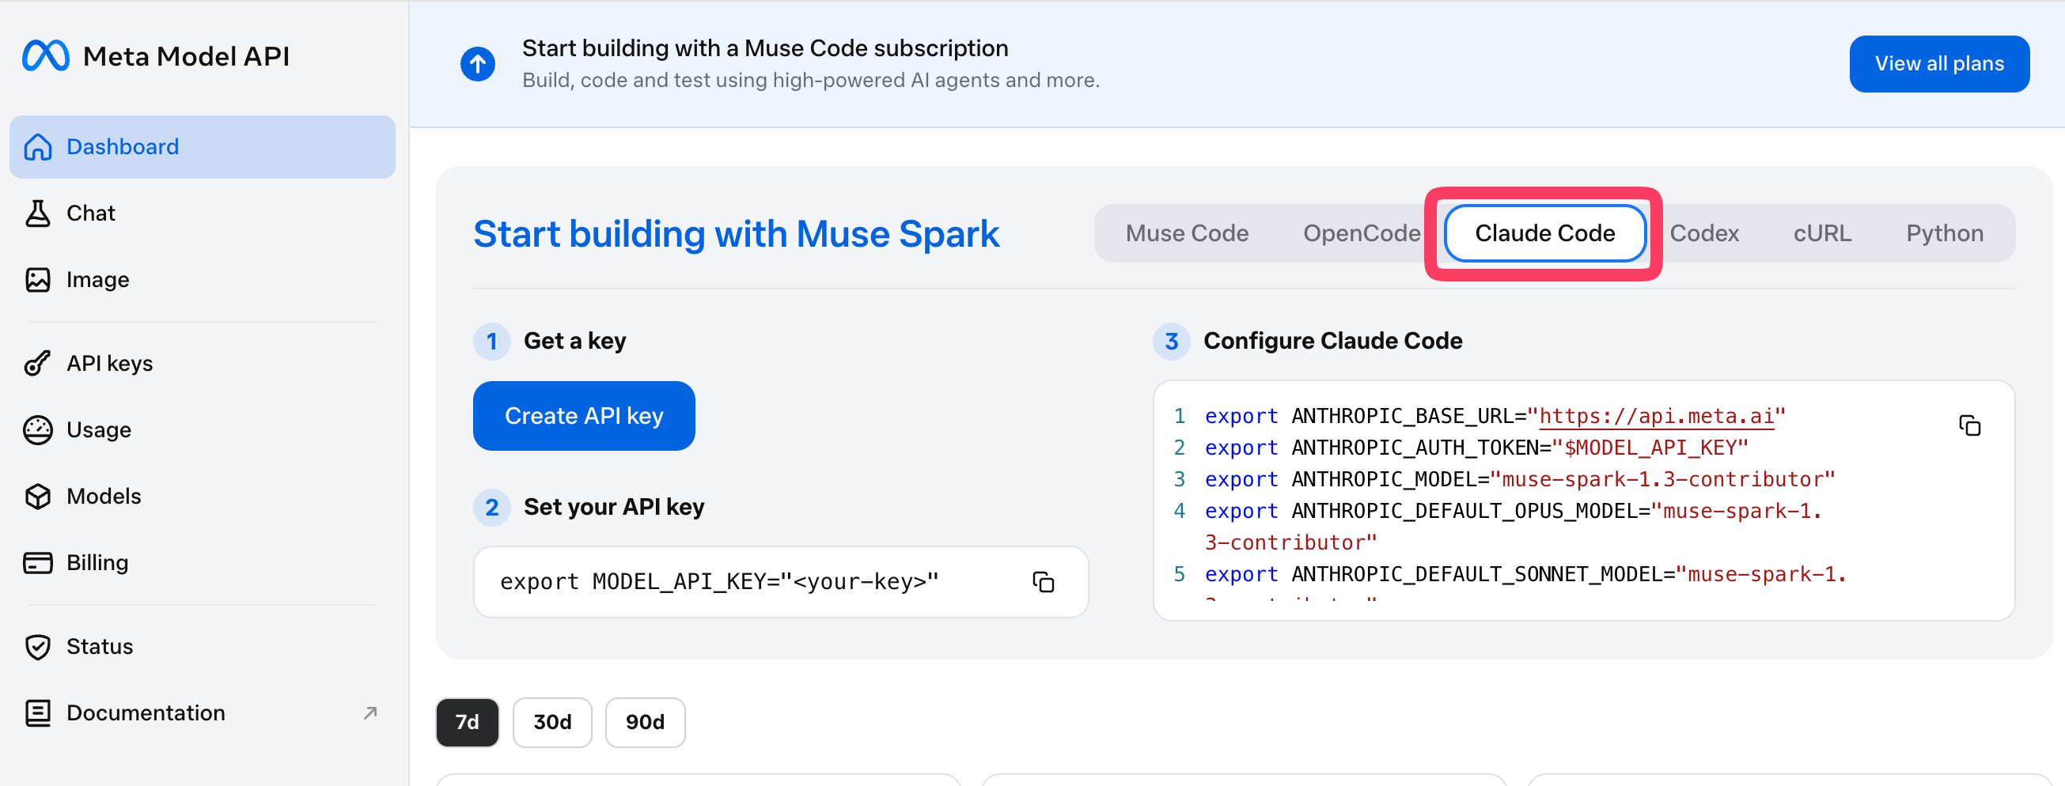Switch to the cURL tab

tap(1822, 233)
